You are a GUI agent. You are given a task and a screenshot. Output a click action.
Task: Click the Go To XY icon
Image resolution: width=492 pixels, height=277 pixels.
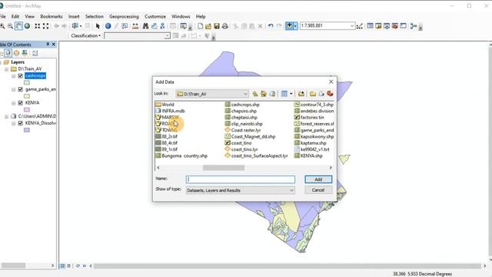[162, 26]
